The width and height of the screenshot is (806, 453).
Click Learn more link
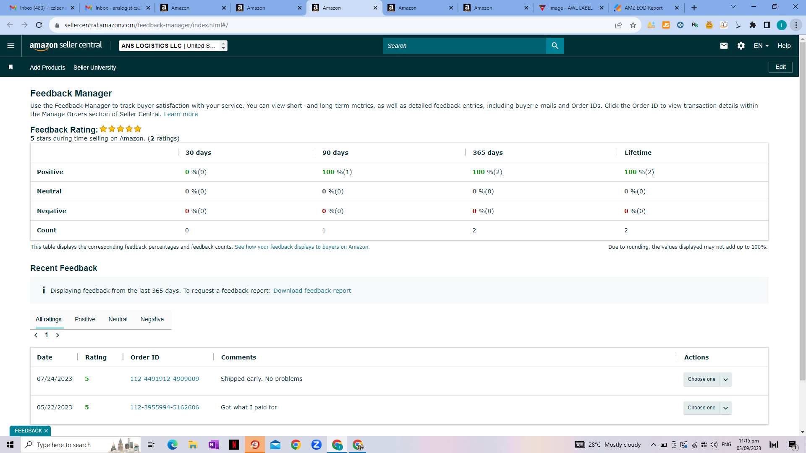point(181,114)
